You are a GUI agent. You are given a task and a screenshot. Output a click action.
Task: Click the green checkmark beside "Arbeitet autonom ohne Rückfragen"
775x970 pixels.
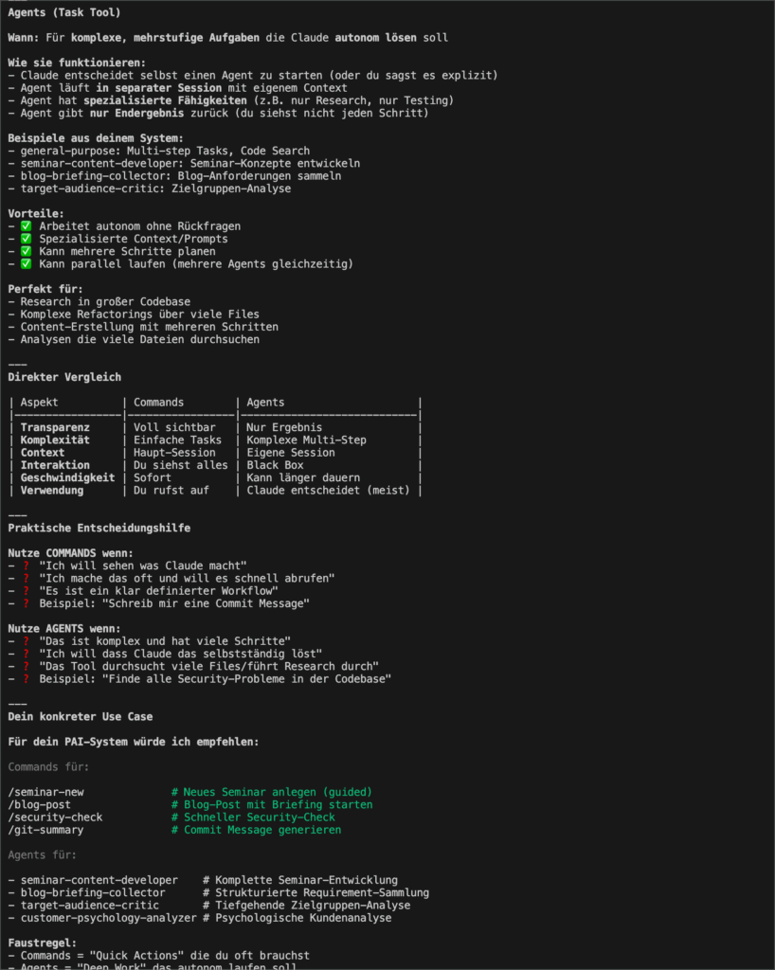[x=27, y=226]
